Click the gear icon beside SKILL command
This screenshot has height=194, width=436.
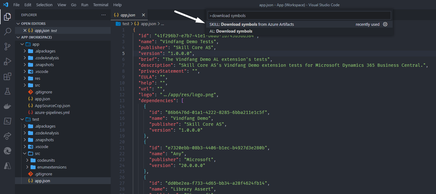pos(385,24)
